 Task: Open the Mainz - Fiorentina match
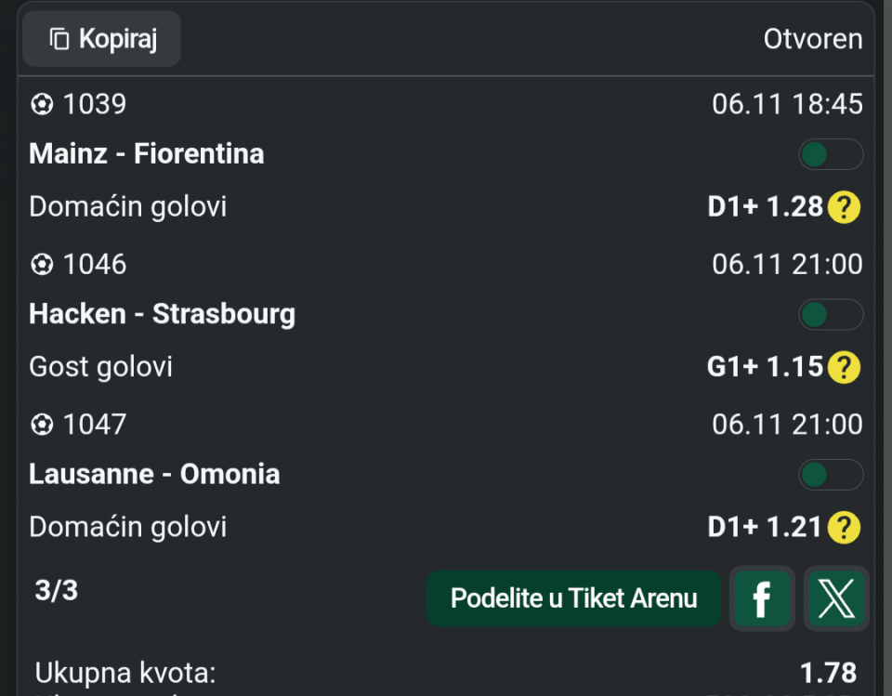coord(147,153)
